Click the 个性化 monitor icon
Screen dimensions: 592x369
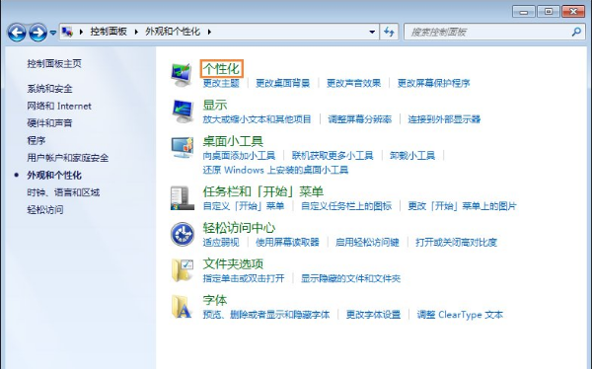click(182, 75)
